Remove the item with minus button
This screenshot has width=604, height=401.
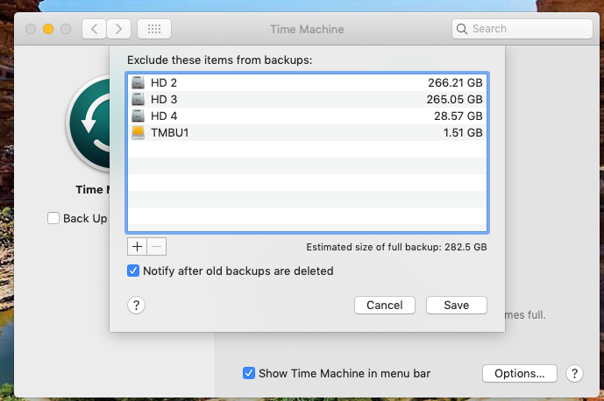point(157,246)
